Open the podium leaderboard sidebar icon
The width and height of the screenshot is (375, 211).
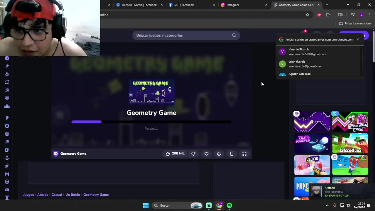click(x=7, y=106)
